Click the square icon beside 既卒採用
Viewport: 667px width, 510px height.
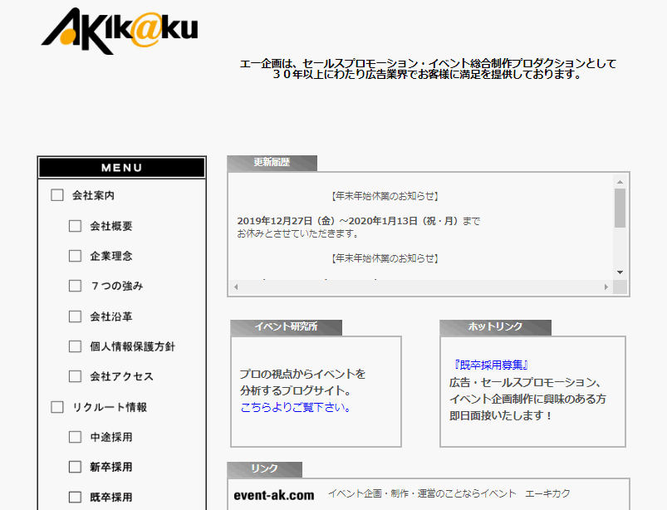coord(76,497)
